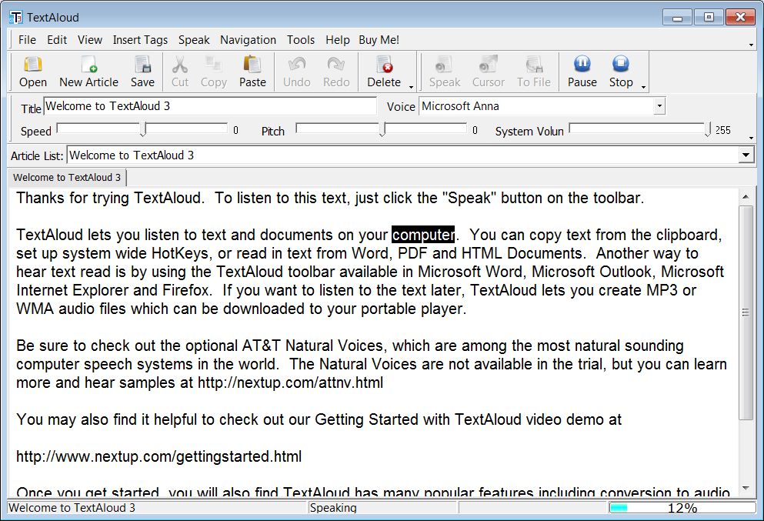Open the Tools menu

(x=301, y=40)
